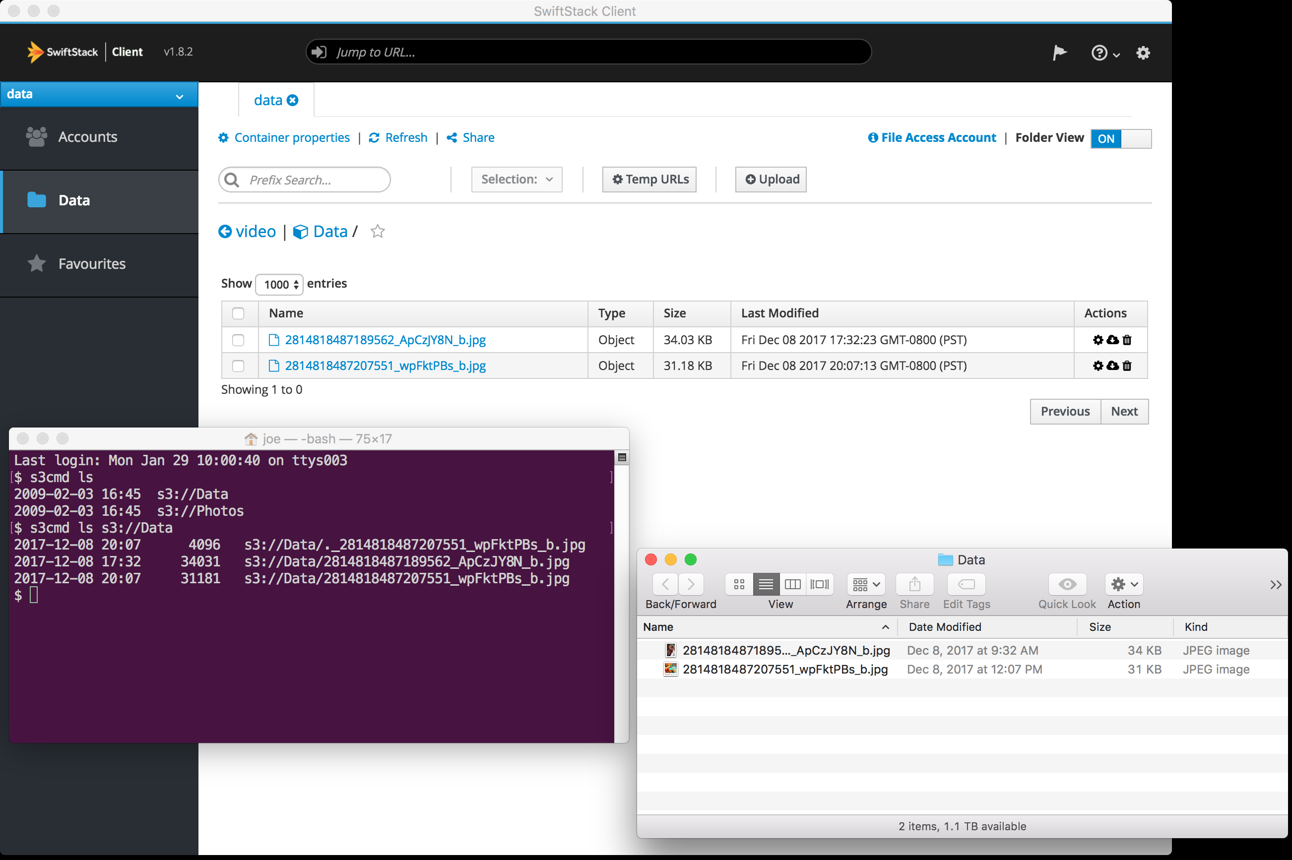Open Favourites in the sidebar

point(99,264)
